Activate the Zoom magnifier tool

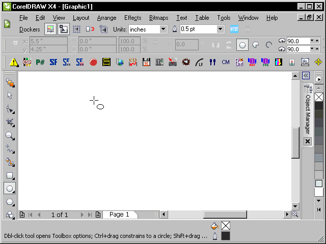[x=9, y=135]
